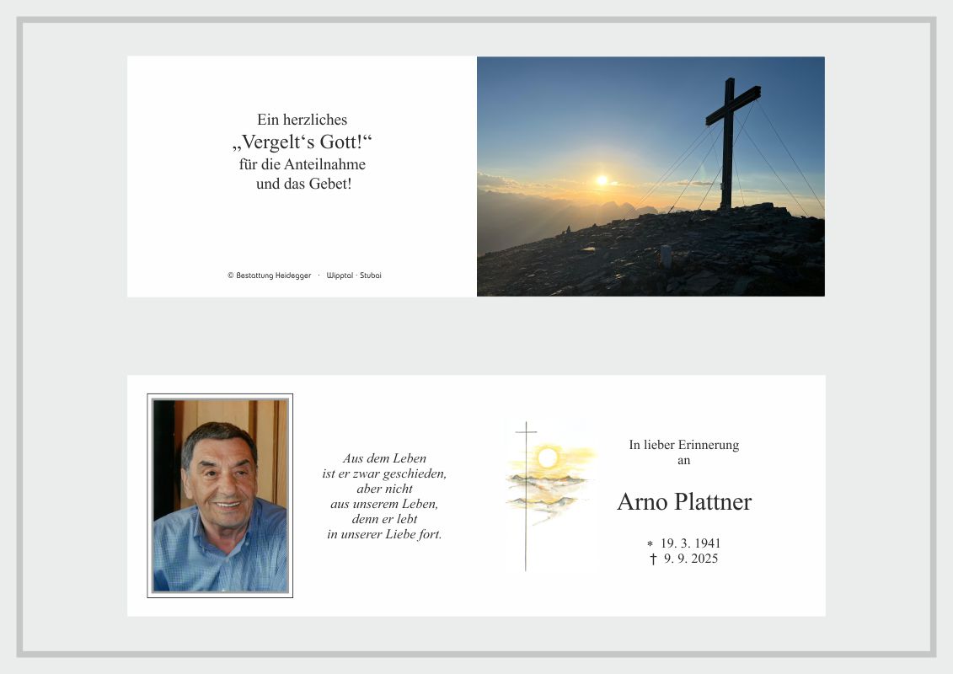Viewport: 953px width, 674px height.
Task: Click the sun in the summit photo
Action: click(x=602, y=180)
